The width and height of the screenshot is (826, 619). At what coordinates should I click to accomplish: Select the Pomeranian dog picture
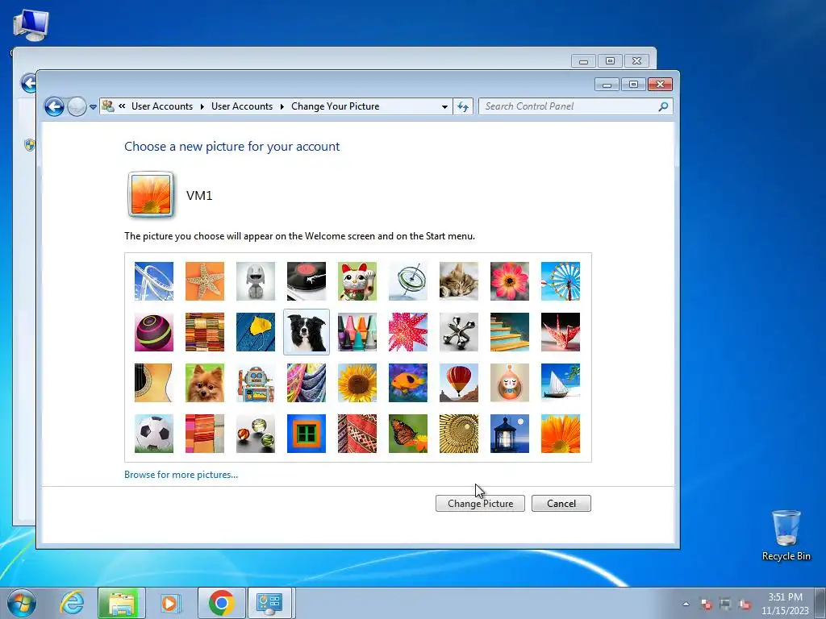coord(205,383)
